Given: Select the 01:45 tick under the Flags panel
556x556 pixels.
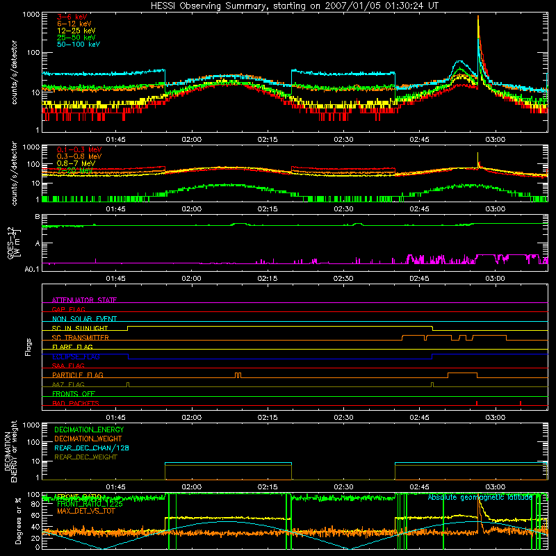Looking at the screenshot, I should (x=115, y=418).
